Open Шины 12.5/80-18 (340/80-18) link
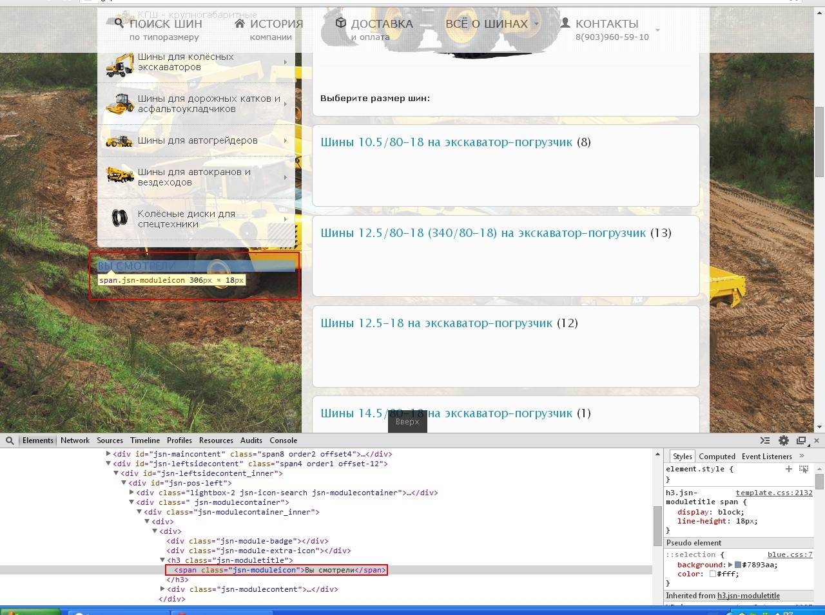825x615 pixels. click(x=483, y=233)
